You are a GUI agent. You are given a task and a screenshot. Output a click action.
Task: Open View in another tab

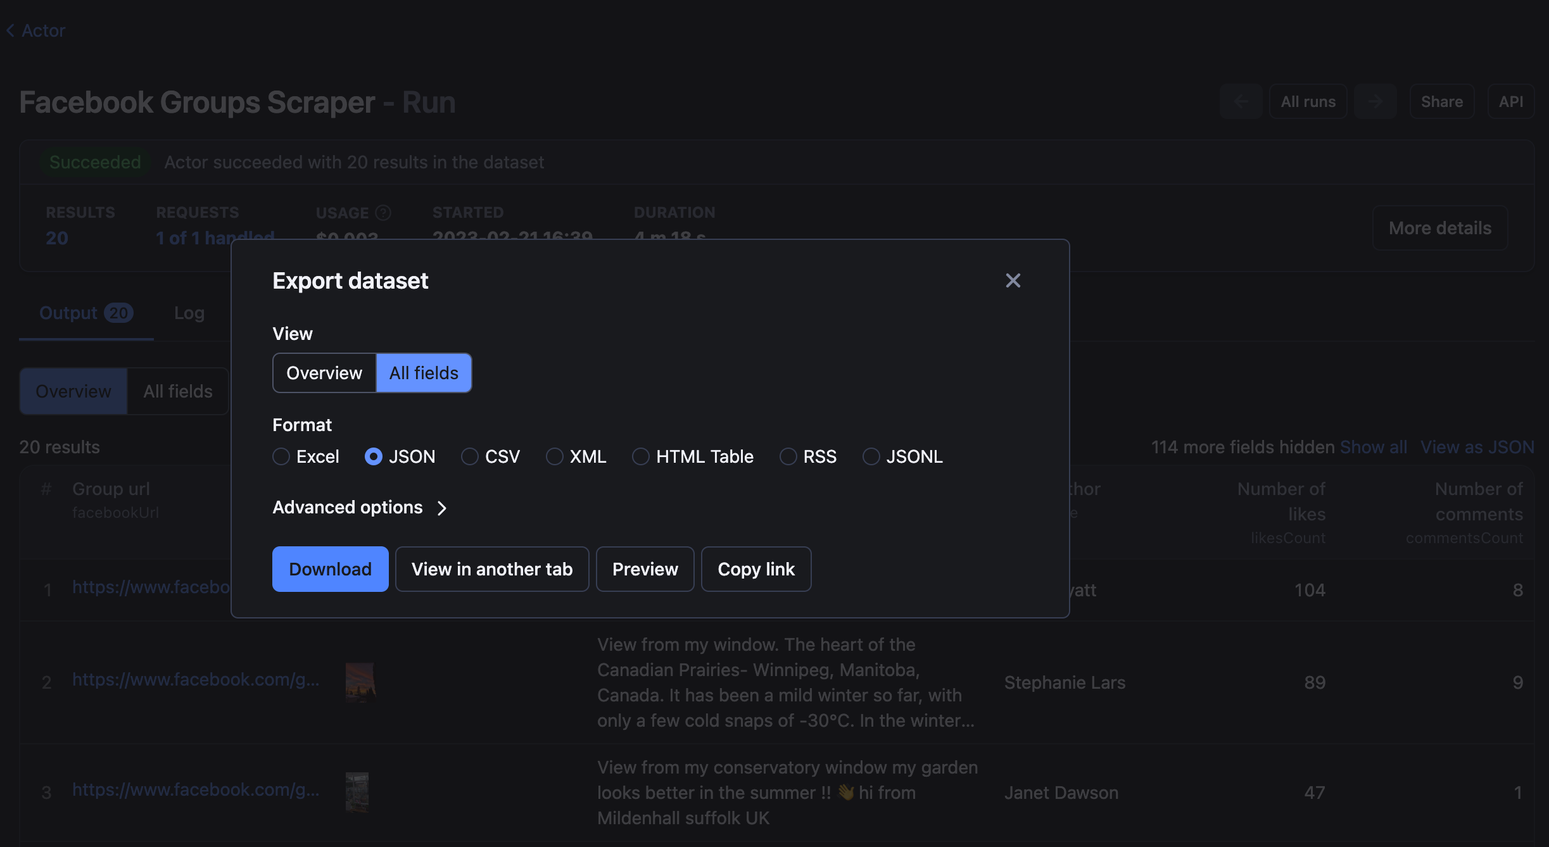click(x=492, y=569)
